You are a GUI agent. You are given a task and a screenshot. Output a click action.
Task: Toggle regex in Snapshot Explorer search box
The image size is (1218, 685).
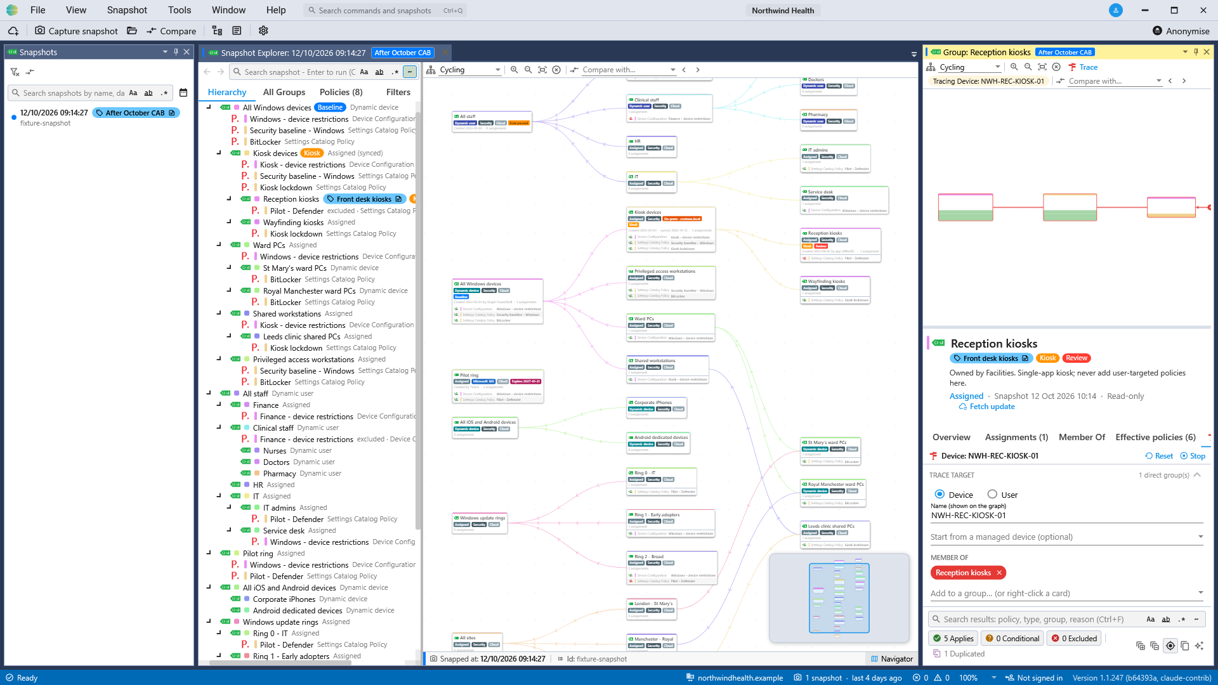coord(395,72)
